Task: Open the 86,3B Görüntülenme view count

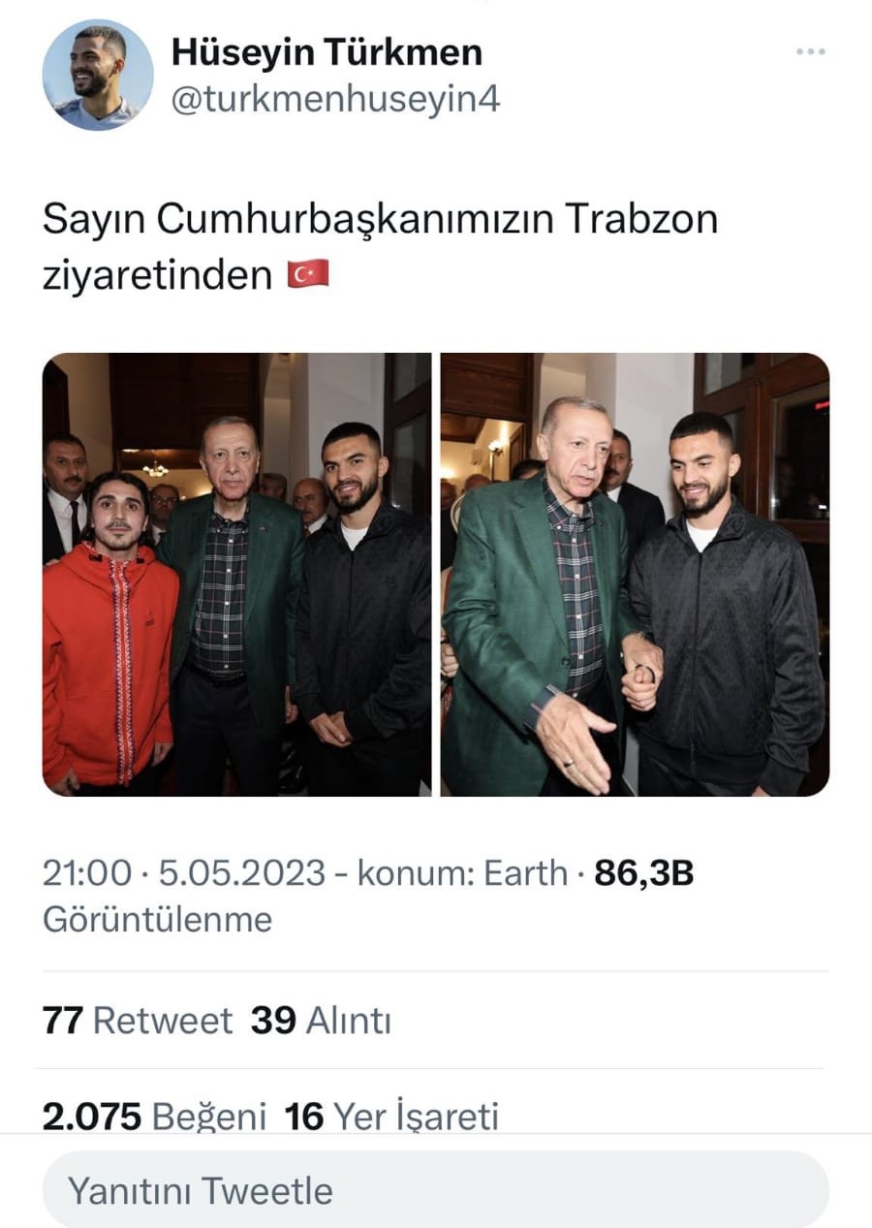Action: 368,896
